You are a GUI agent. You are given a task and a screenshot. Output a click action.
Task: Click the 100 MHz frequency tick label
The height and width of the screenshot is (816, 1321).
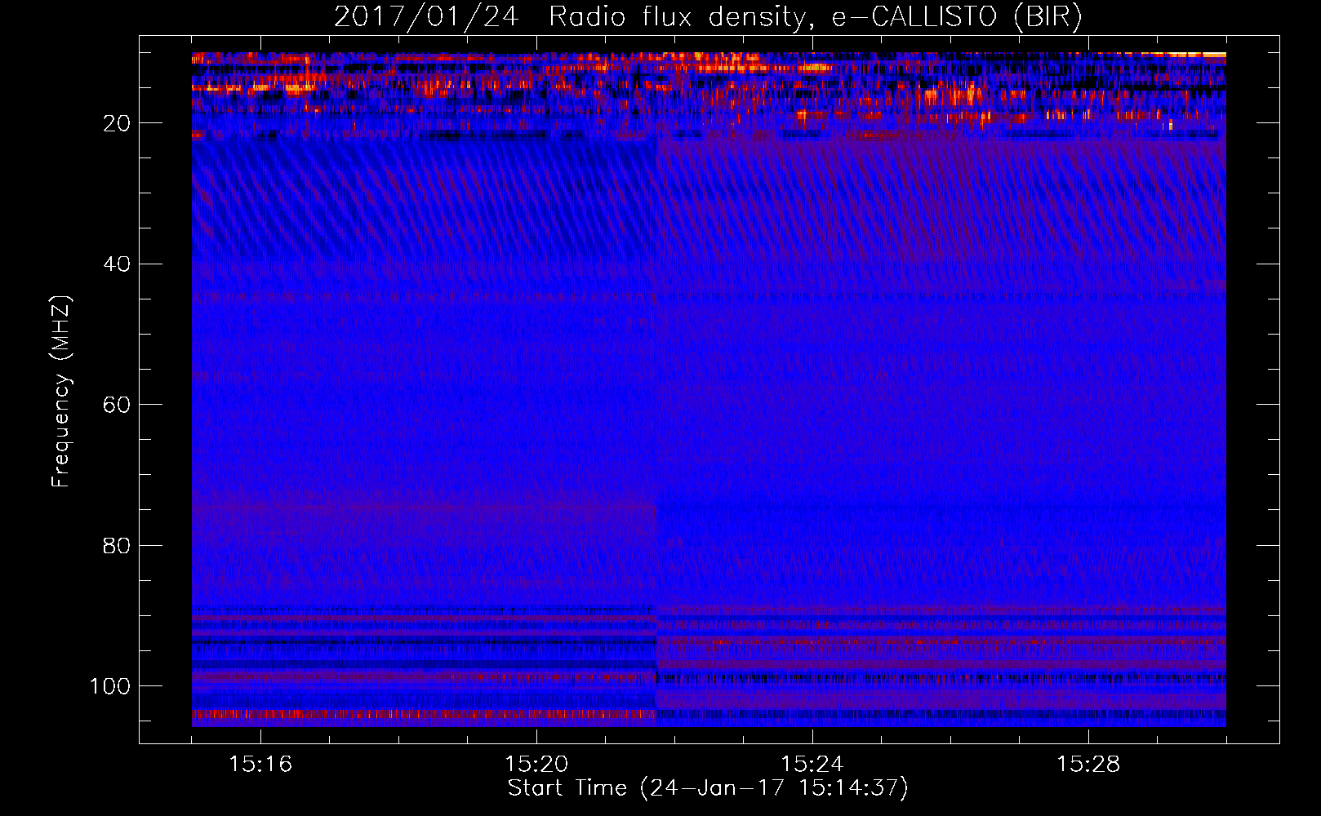click(x=110, y=686)
